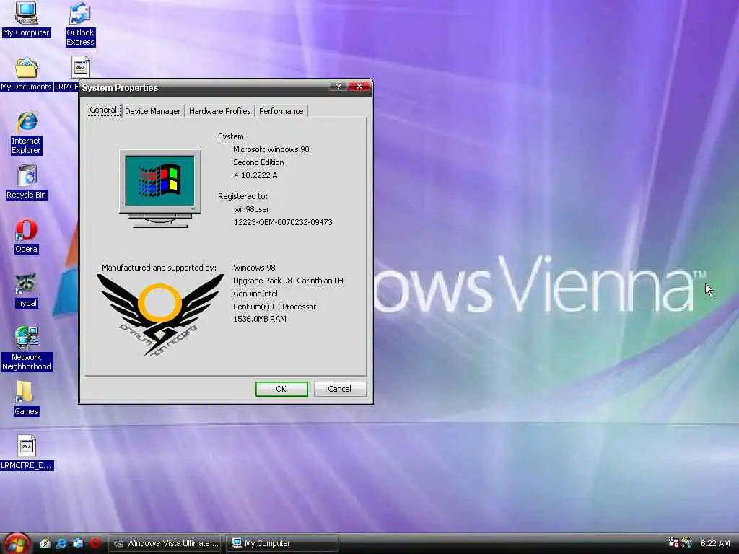Viewport: 739px width, 554px height.
Task: Switch to Windows Vista Ultimate taskbar window
Action: (x=165, y=543)
